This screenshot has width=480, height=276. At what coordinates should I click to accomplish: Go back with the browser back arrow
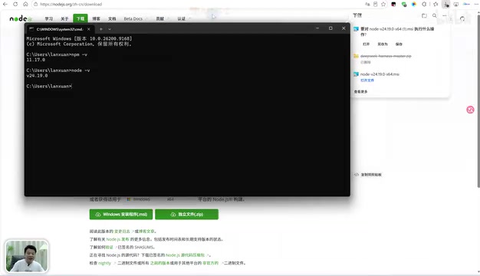pyautogui.click(x=5, y=5)
